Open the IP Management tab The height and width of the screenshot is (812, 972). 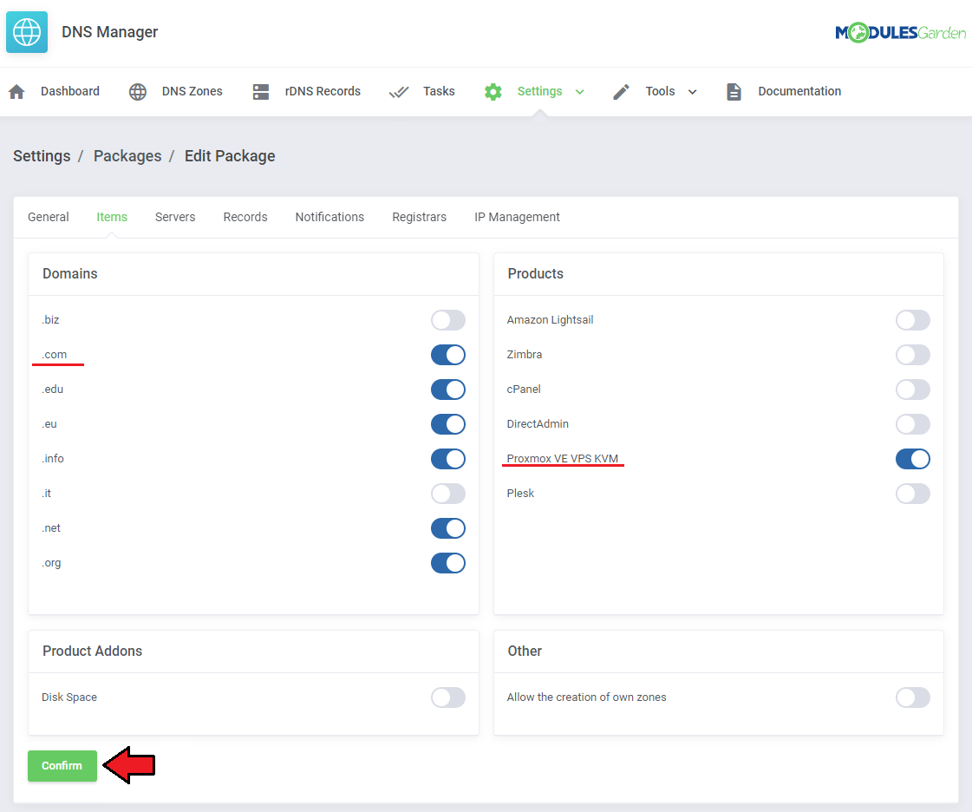517,217
